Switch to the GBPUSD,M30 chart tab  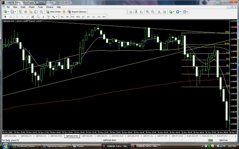point(56,136)
